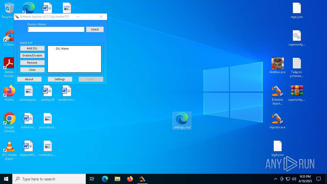Select Гайд по установ... text file
Image resolution: width=327 pixels, height=184 pixels.
point(297,68)
